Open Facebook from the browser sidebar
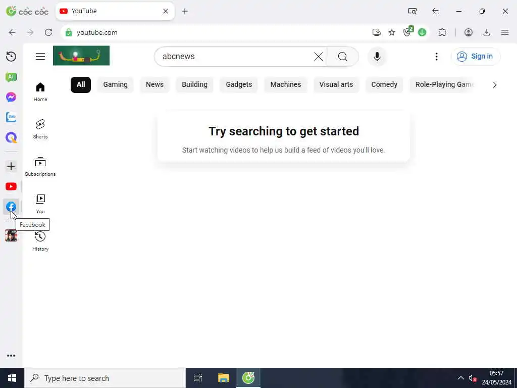 [x=11, y=207]
